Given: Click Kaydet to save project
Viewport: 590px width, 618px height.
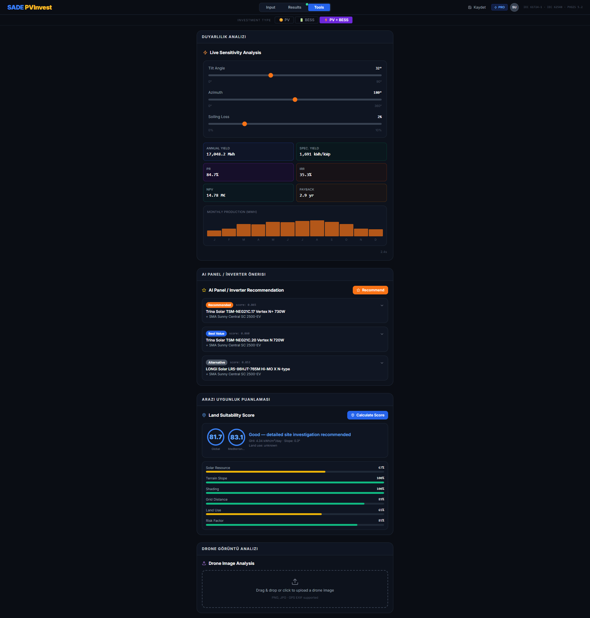Looking at the screenshot, I should (477, 7).
